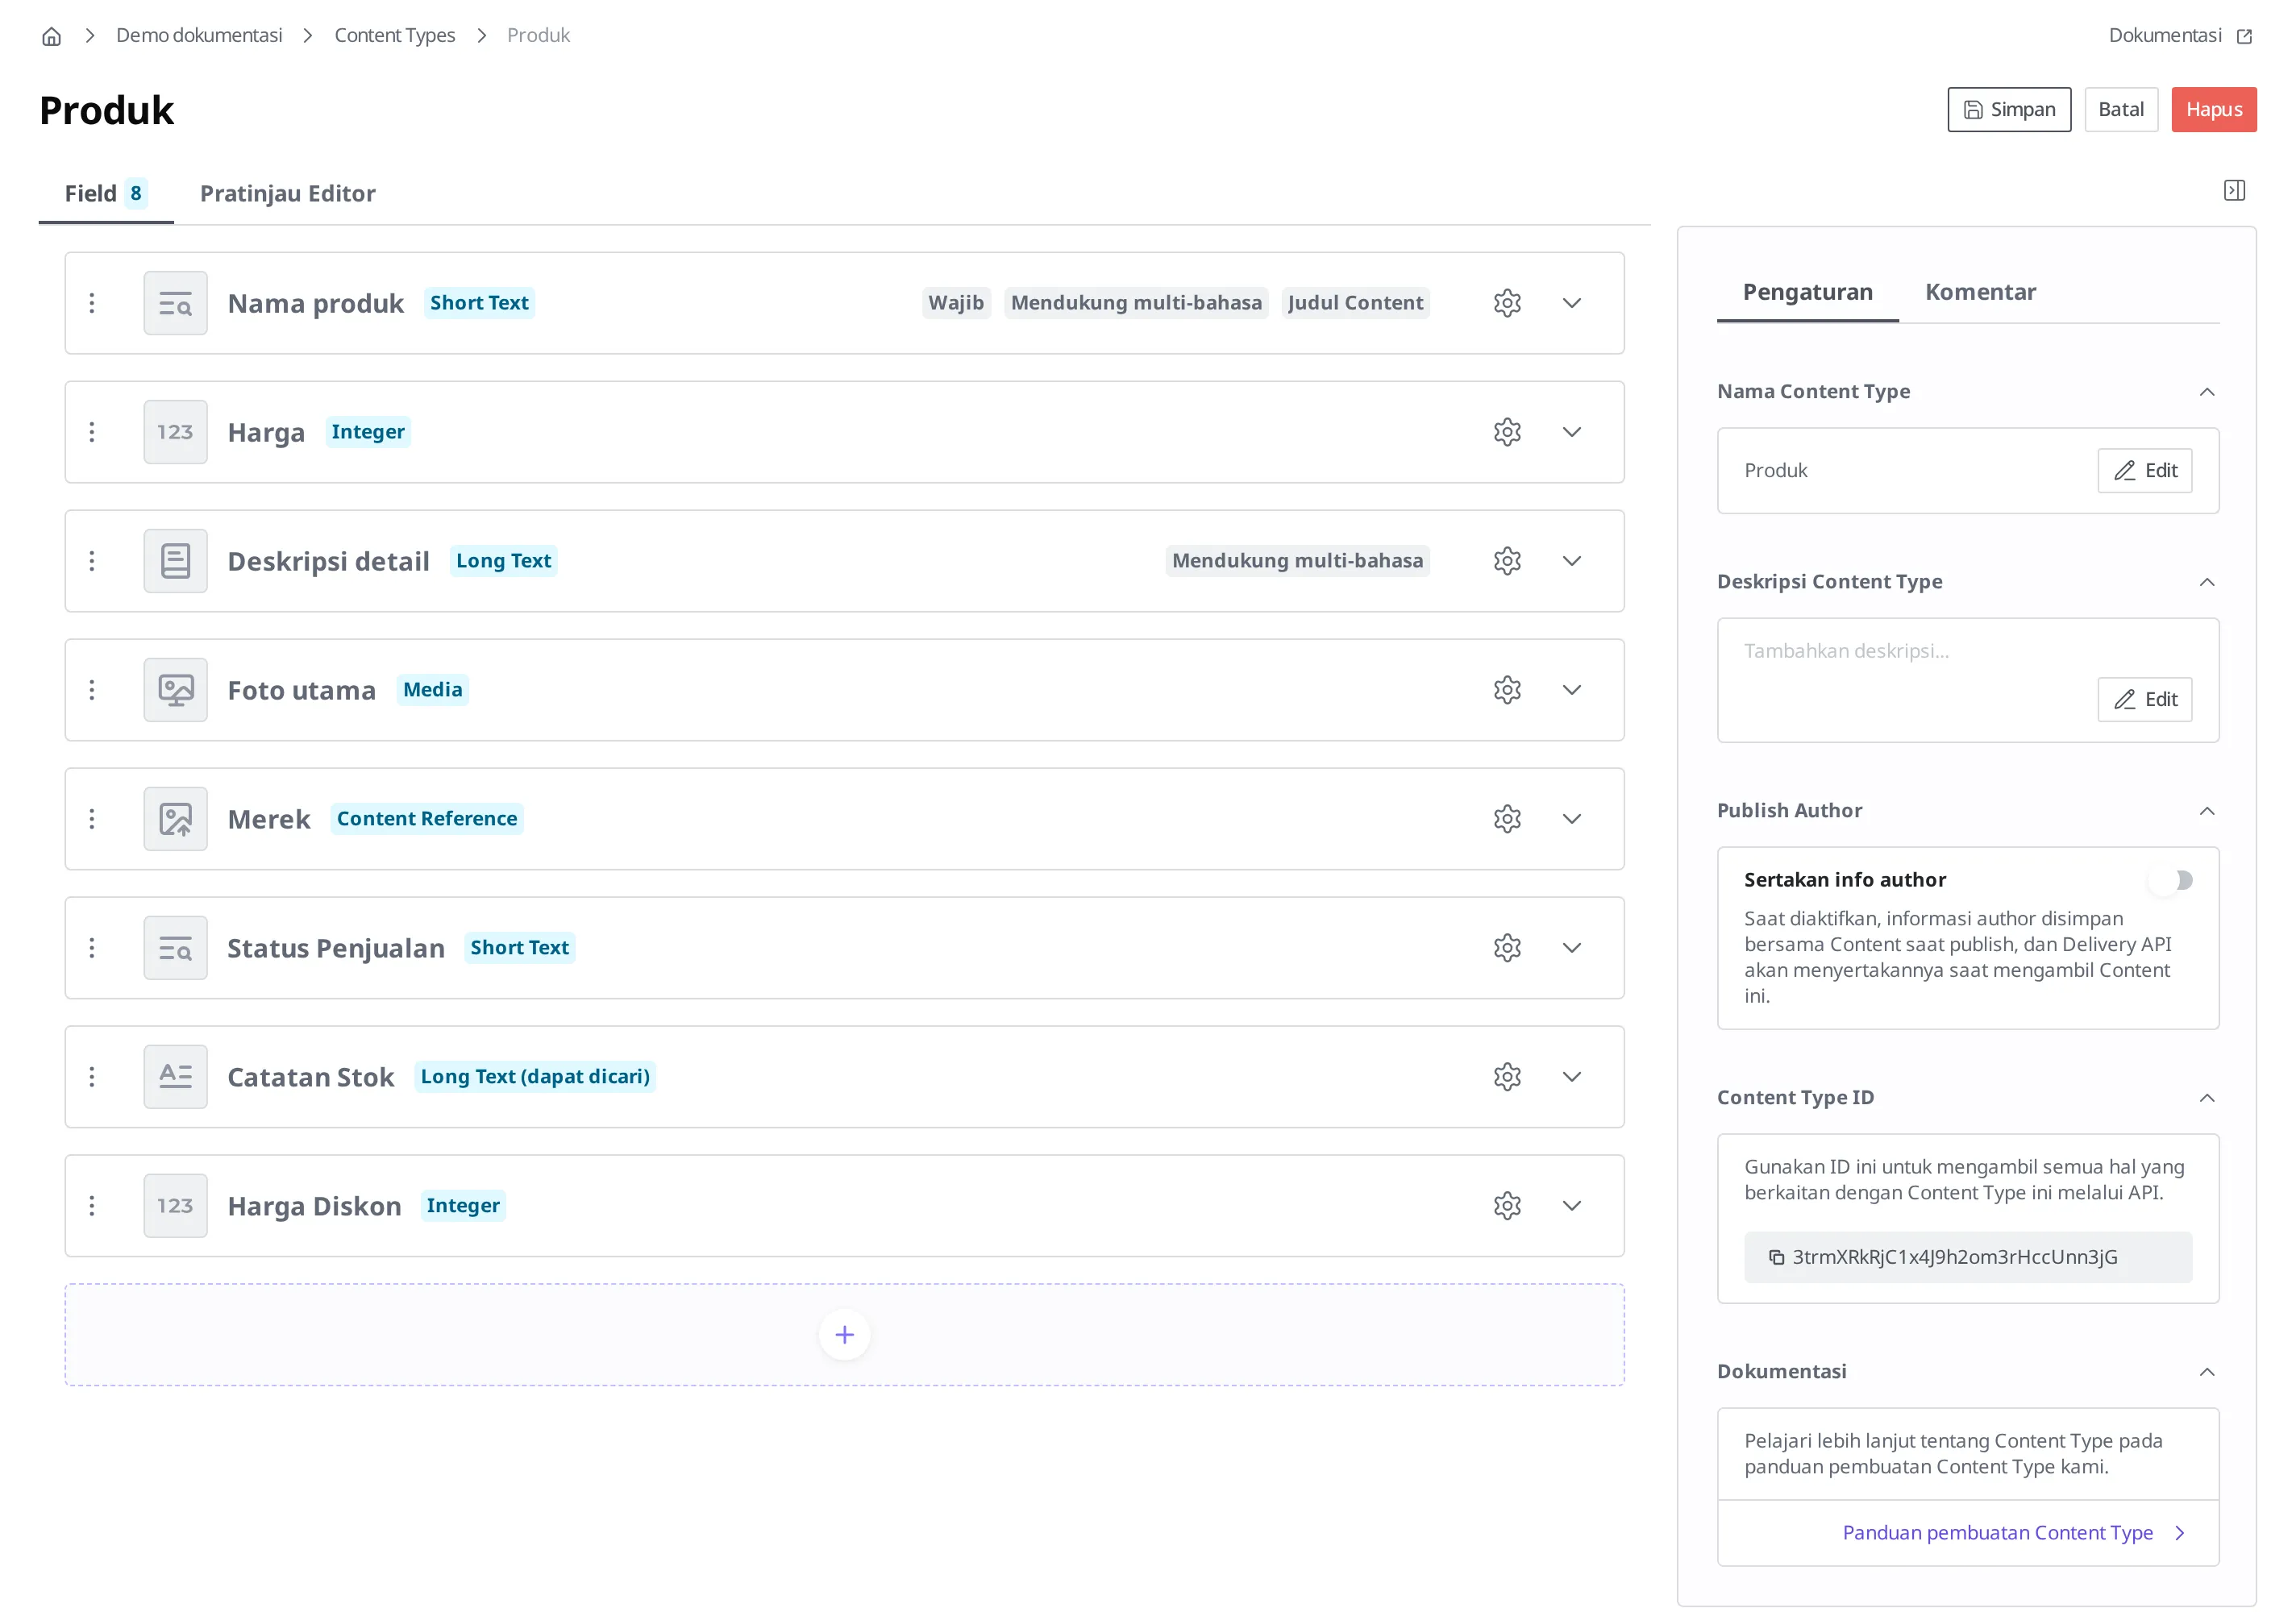This screenshot has width=2296, height=1612.
Task: Click the Judul Content tag
Action: click(1355, 303)
